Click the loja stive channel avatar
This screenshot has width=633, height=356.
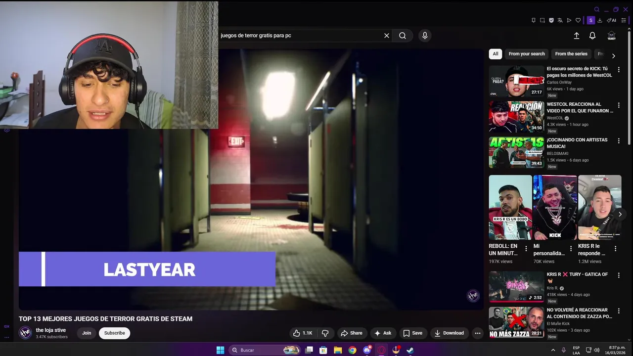tap(25, 333)
